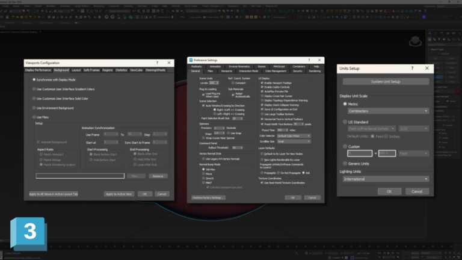Open the ViewCube tab
462x260 pixels.
tap(136, 70)
